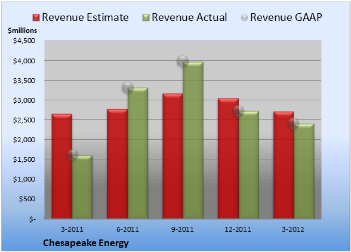The image size is (351, 252).
Task: Click the '$2,000' y-axis value
Action: pyautogui.click(x=24, y=140)
